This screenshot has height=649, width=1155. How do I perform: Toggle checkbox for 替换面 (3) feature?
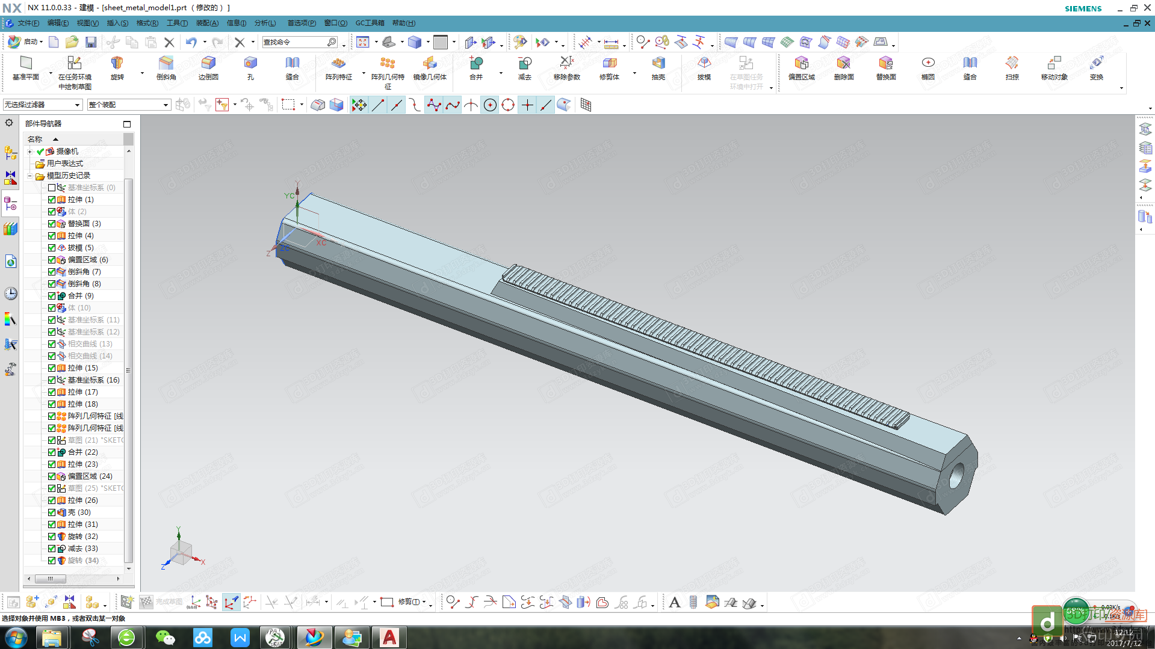pyautogui.click(x=52, y=224)
